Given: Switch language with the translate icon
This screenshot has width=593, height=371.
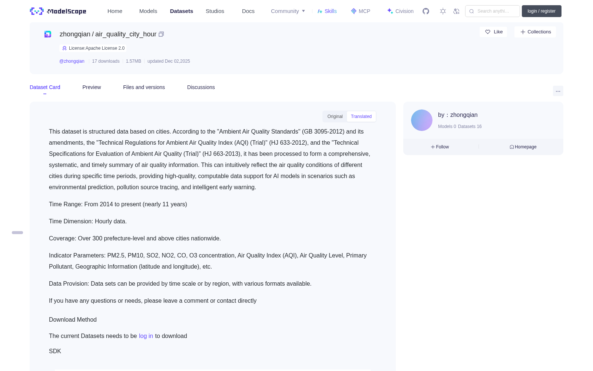Looking at the screenshot, I should tap(456, 11).
